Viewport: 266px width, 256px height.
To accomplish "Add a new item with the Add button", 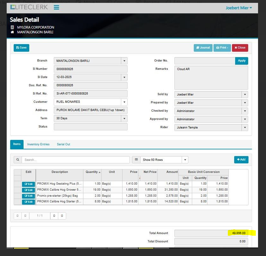I will 241,160.
